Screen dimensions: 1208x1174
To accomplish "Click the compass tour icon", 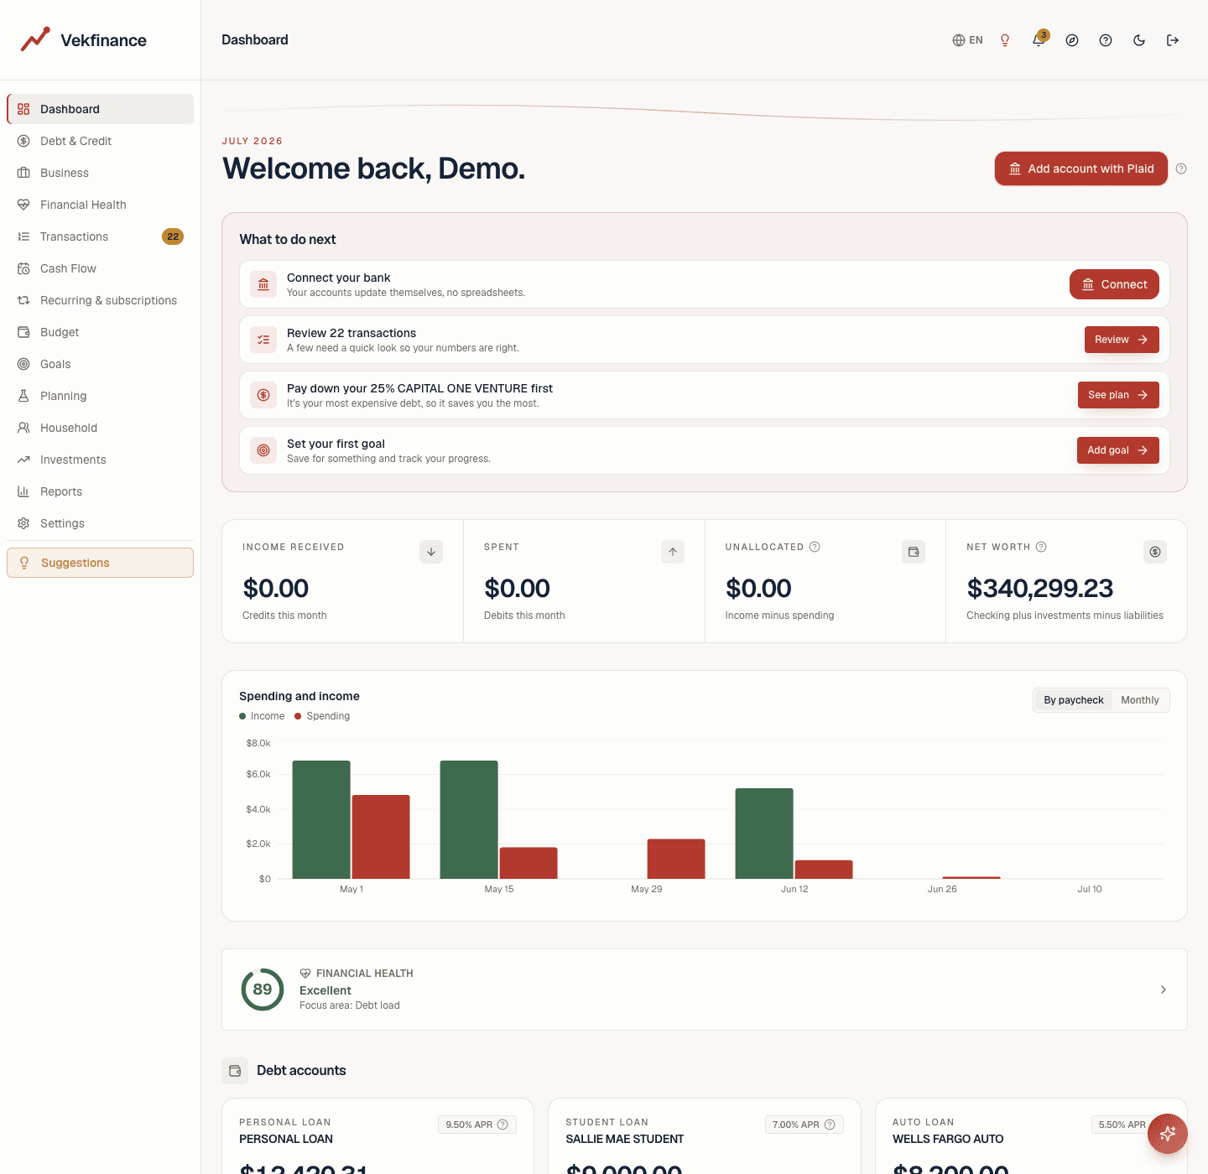I will 1072,40.
